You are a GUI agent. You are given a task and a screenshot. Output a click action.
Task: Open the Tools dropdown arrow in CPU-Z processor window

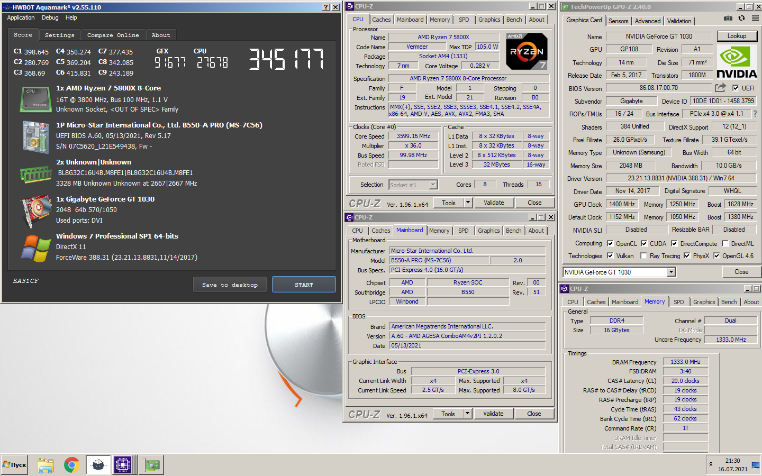tap(468, 203)
